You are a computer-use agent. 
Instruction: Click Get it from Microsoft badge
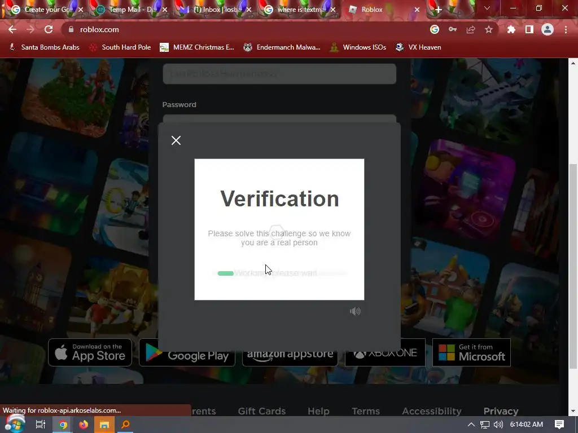[471, 352]
